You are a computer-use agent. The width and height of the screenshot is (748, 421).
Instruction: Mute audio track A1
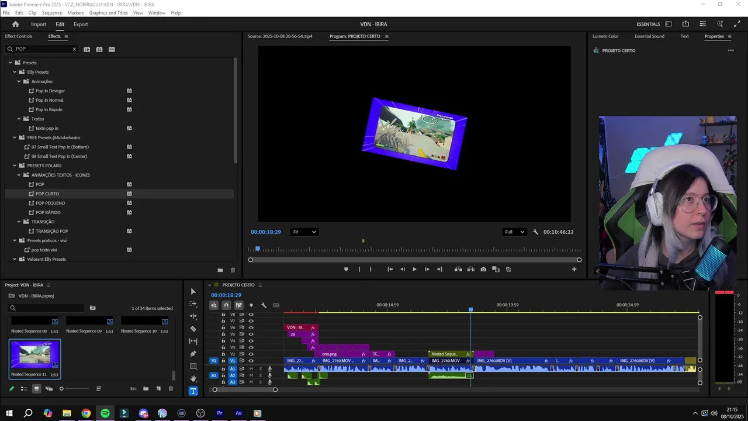click(251, 369)
